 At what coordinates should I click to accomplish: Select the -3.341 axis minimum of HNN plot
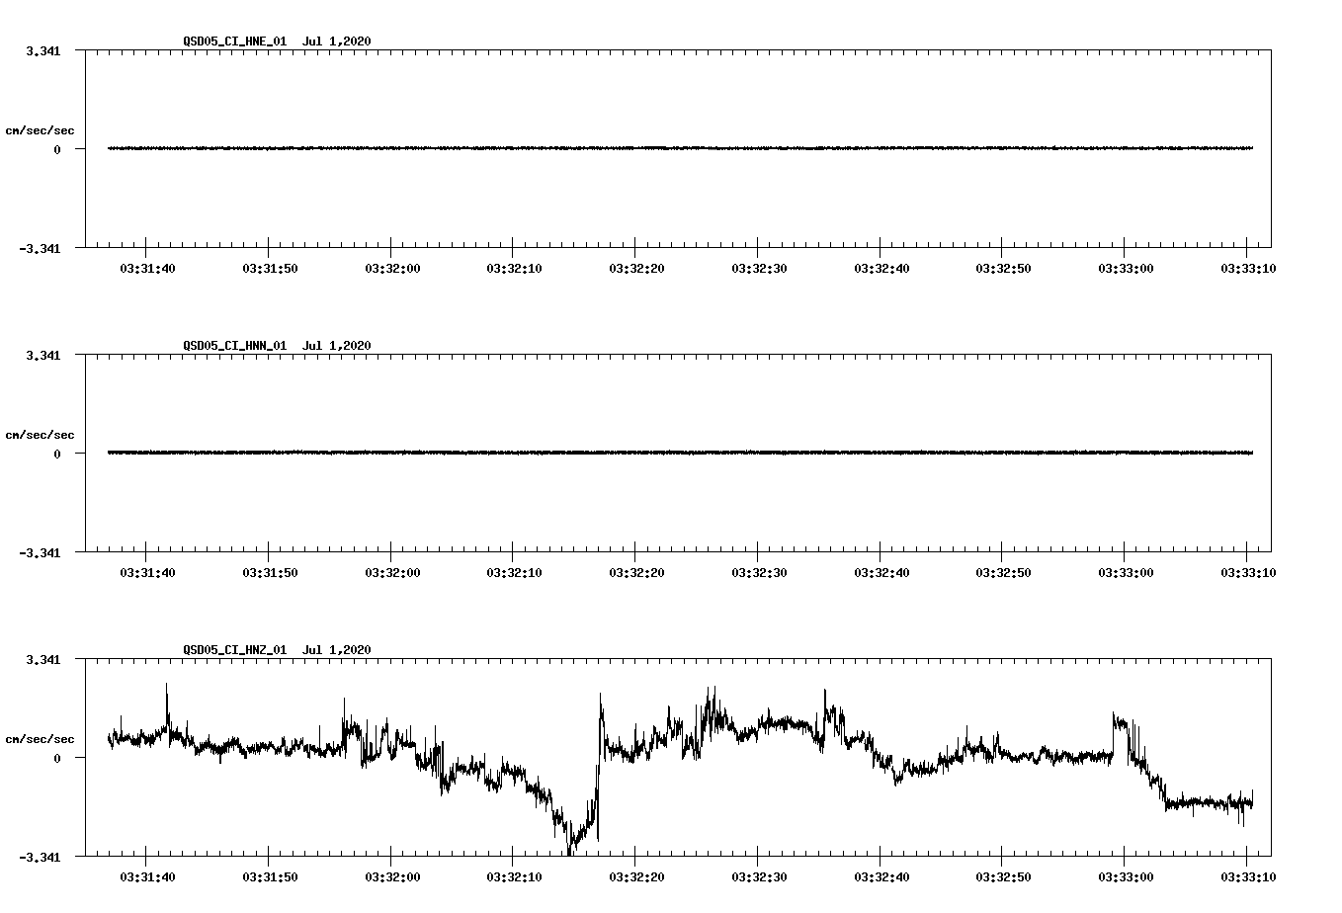(x=40, y=553)
